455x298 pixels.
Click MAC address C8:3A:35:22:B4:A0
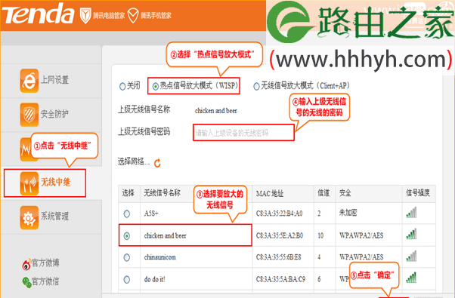[279, 214]
